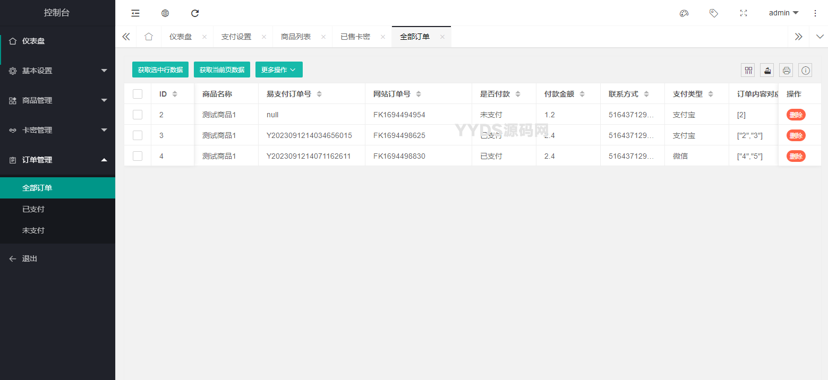Switch to the 支付设置 tab
Viewport: 828px width, 380px height.
click(236, 37)
